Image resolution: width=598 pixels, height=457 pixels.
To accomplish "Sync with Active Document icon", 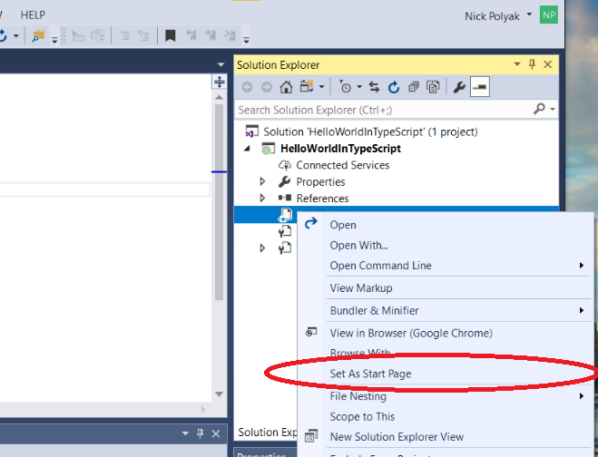I will click(x=374, y=87).
